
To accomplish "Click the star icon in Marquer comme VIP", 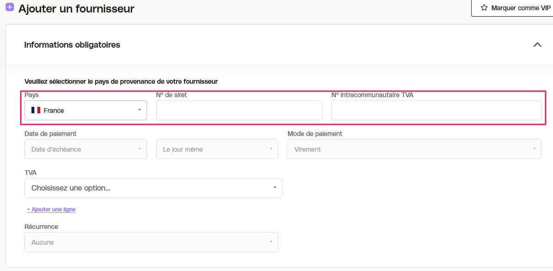I will click(484, 8).
